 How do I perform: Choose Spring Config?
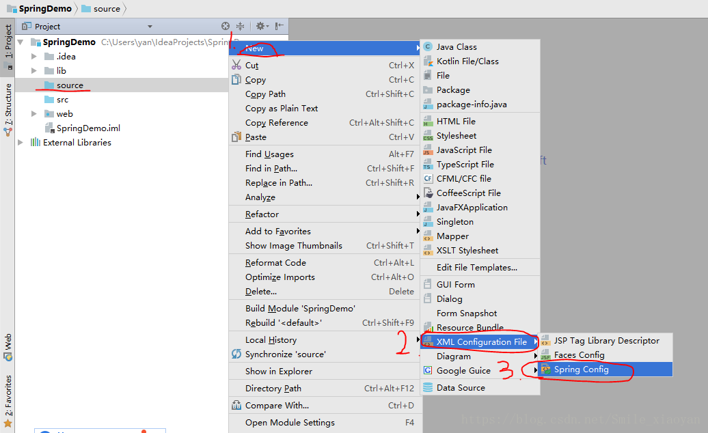tap(606, 369)
